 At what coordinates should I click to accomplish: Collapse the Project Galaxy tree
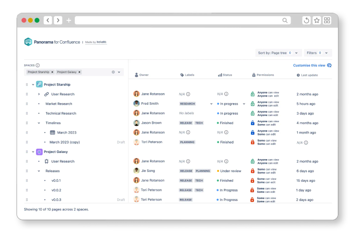pos(33,152)
